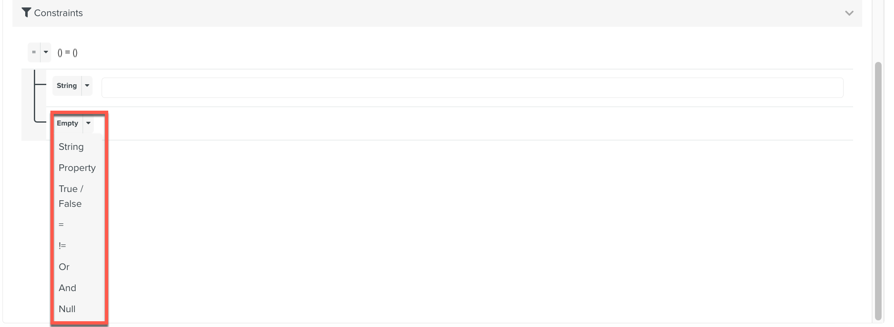Click the () = () expression text
The width and height of the screenshot is (894, 327).
67,52
